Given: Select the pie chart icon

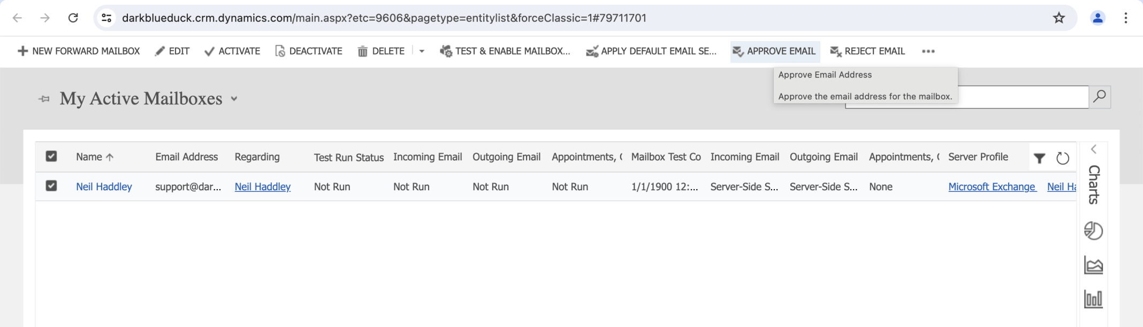Looking at the screenshot, I should (x=1093, y=231).
